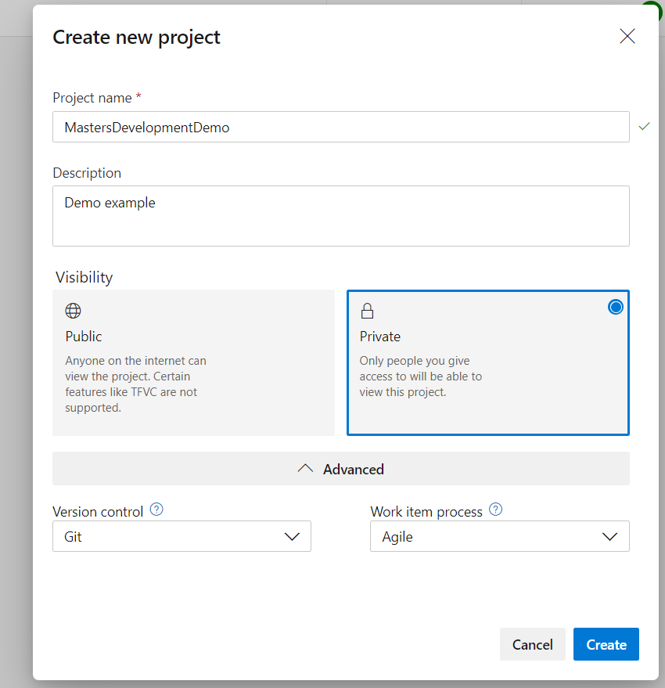
Task: Click the chevron arrow on the Agile dropdown
Action: click(x=609, y=536)
